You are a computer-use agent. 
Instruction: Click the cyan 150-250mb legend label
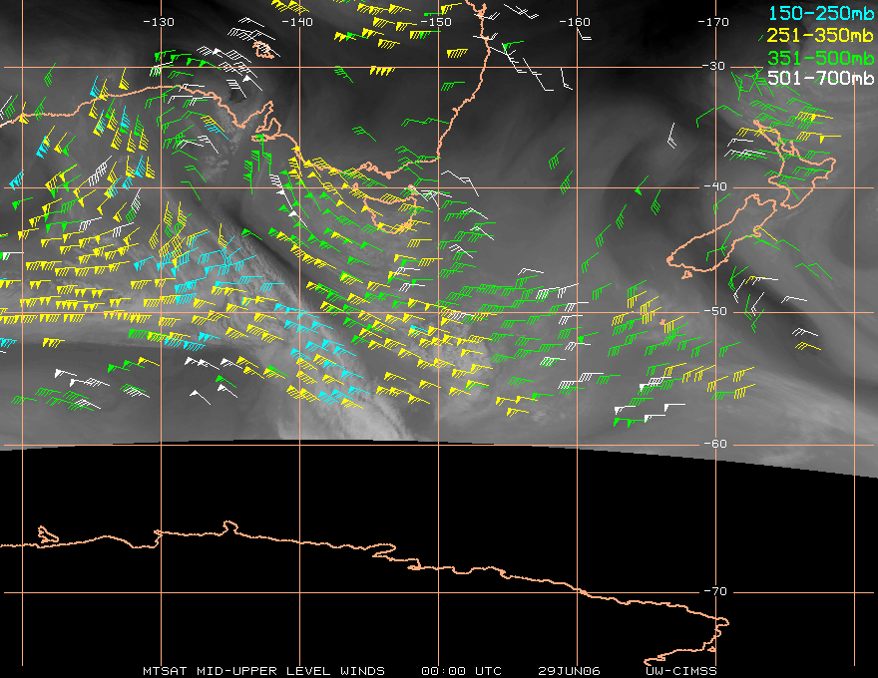820,13
